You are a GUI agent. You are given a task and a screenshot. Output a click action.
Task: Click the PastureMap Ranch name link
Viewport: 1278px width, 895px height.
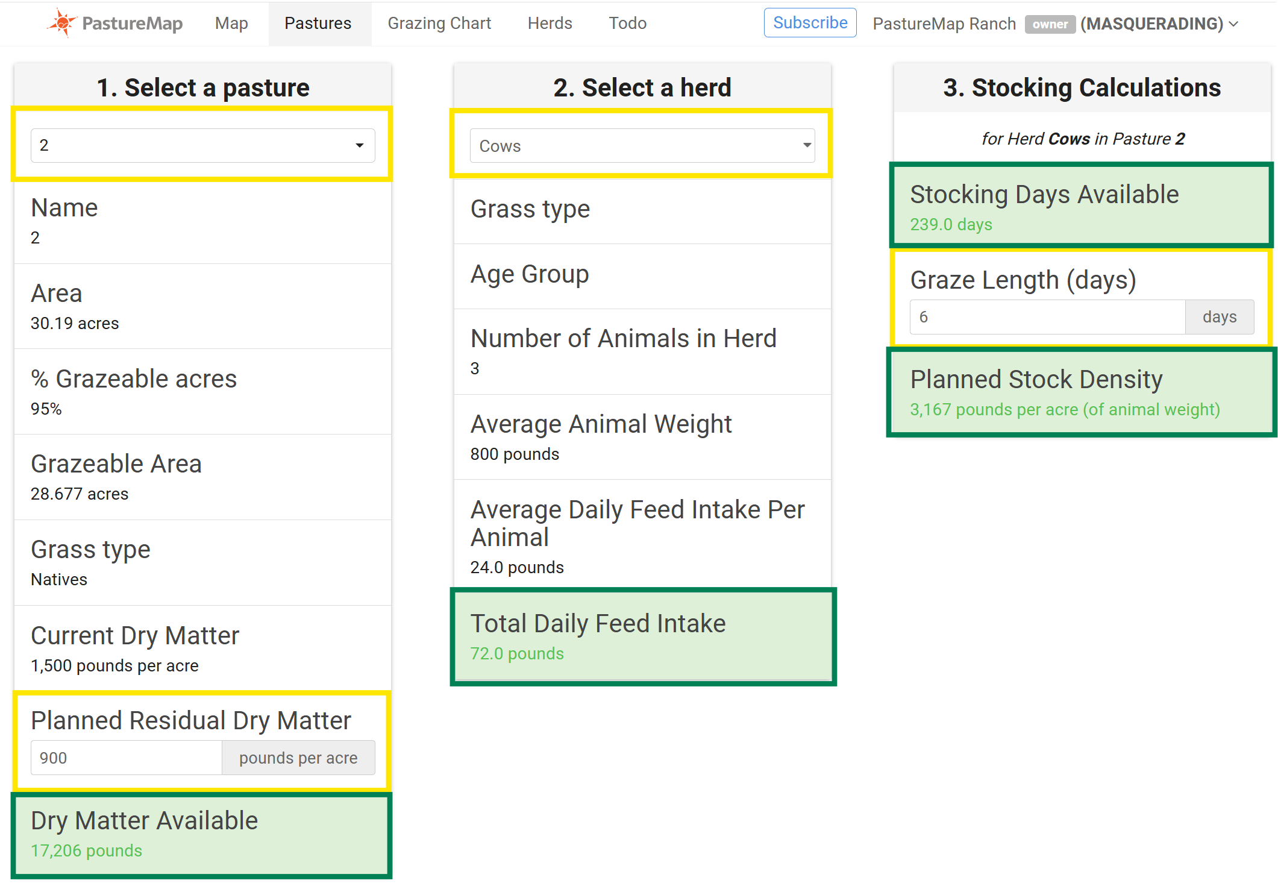(944, 24)
